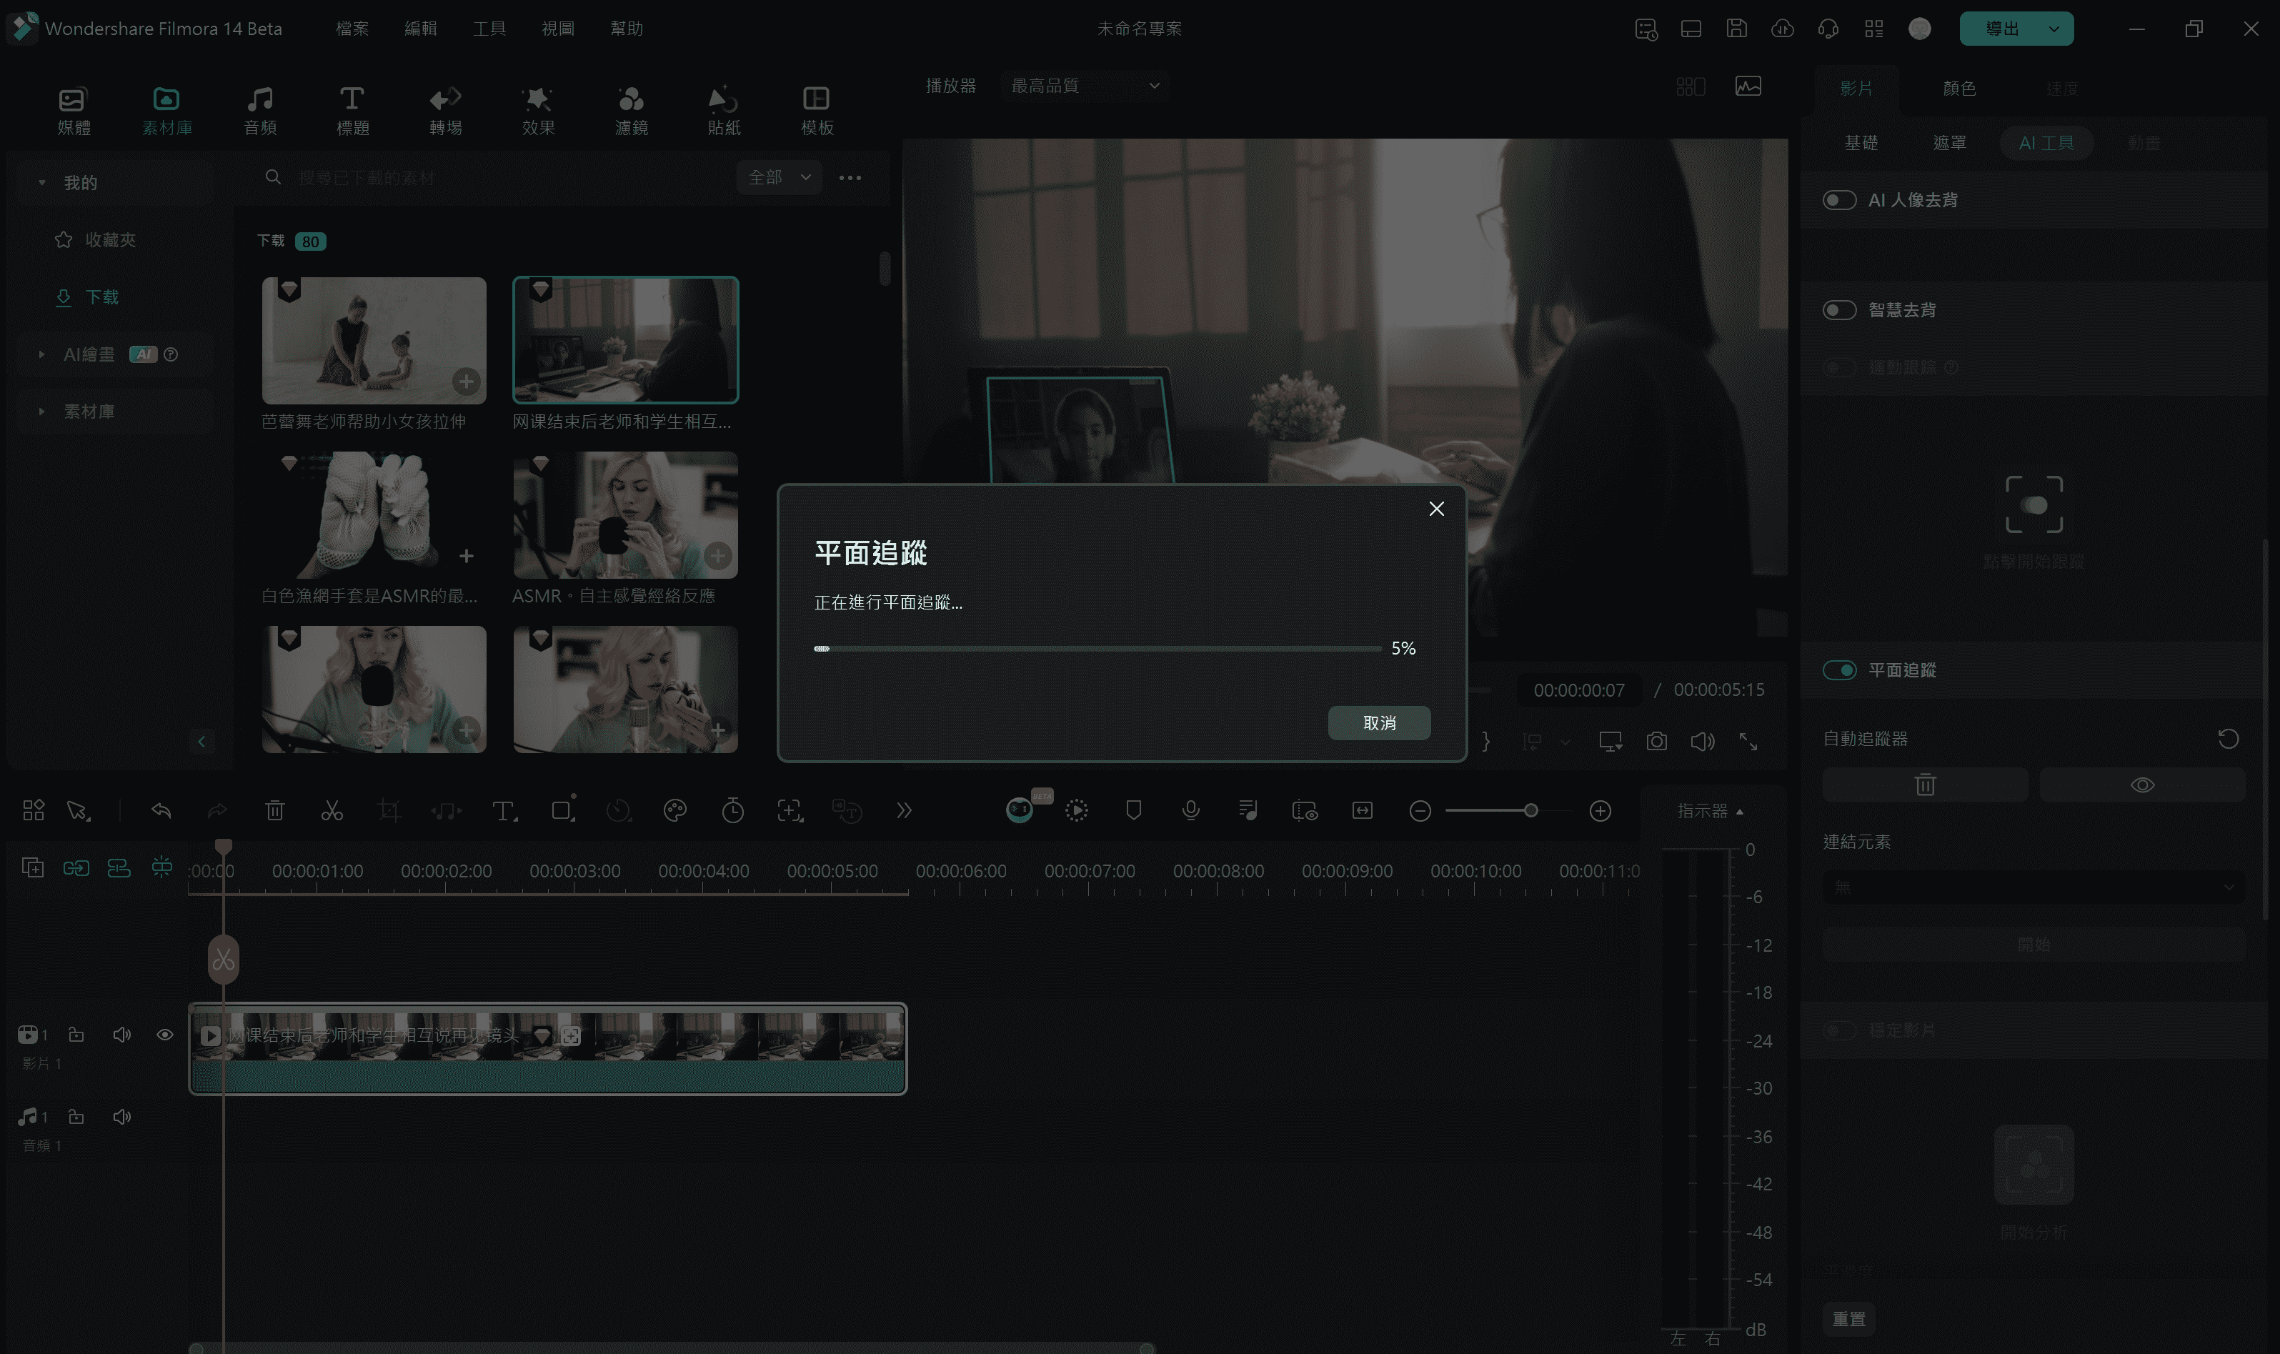Toggle tracker visibility eye in 自動追蹤器

point(2141,785)
